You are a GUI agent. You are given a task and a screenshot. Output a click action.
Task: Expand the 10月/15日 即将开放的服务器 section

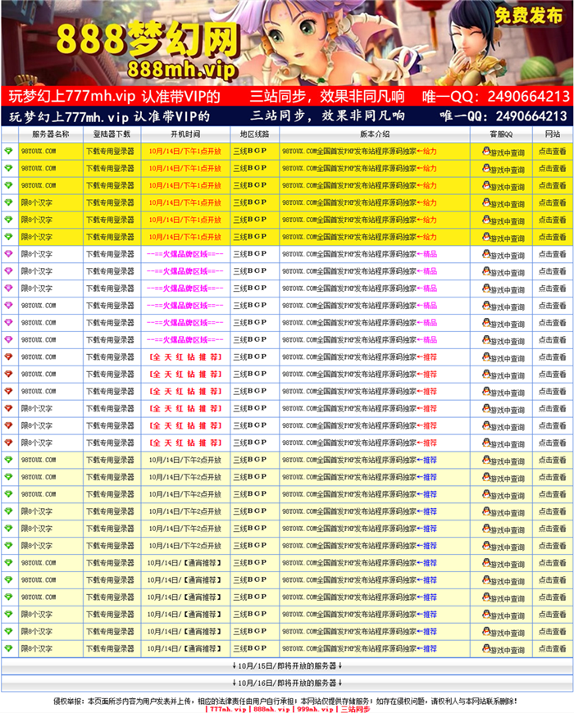[287, 665]
